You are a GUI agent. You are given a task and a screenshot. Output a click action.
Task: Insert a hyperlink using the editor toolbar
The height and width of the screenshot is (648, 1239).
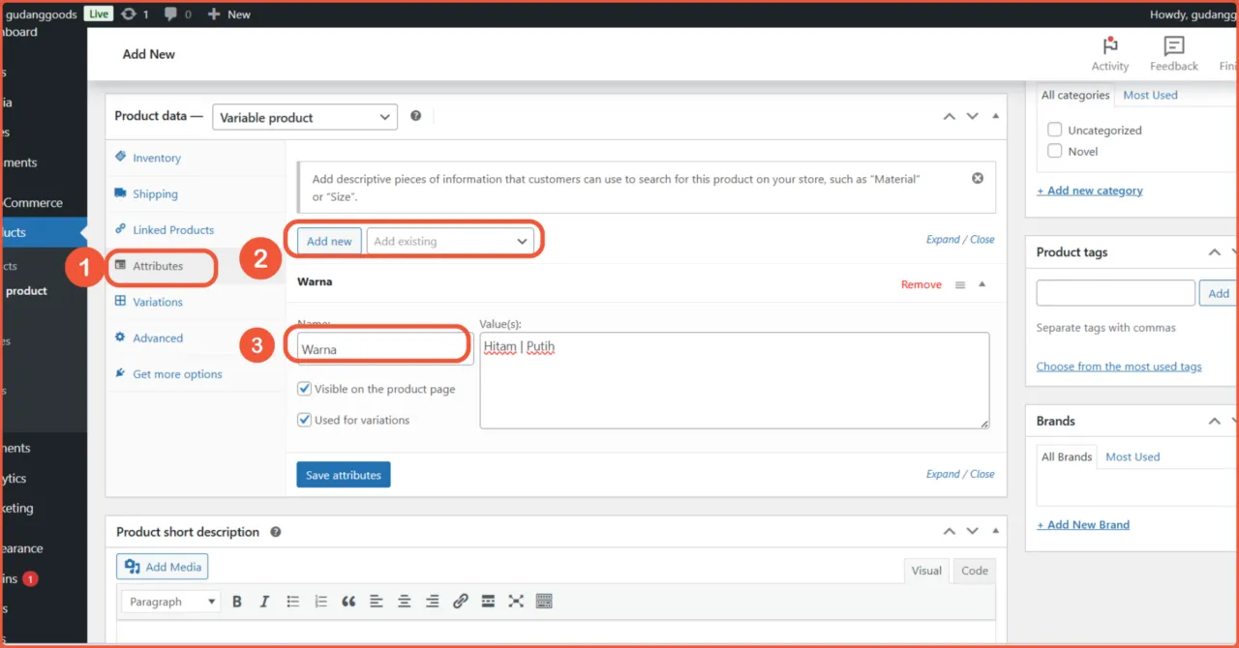[x=460, y=601]
